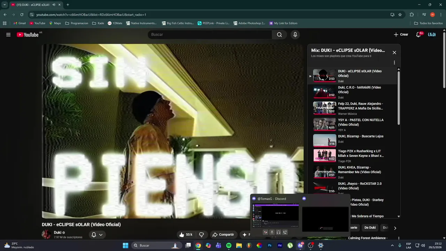446x251 pixels.
Task: Bookmark this page with the star
Action: click(x=400, y=15)
